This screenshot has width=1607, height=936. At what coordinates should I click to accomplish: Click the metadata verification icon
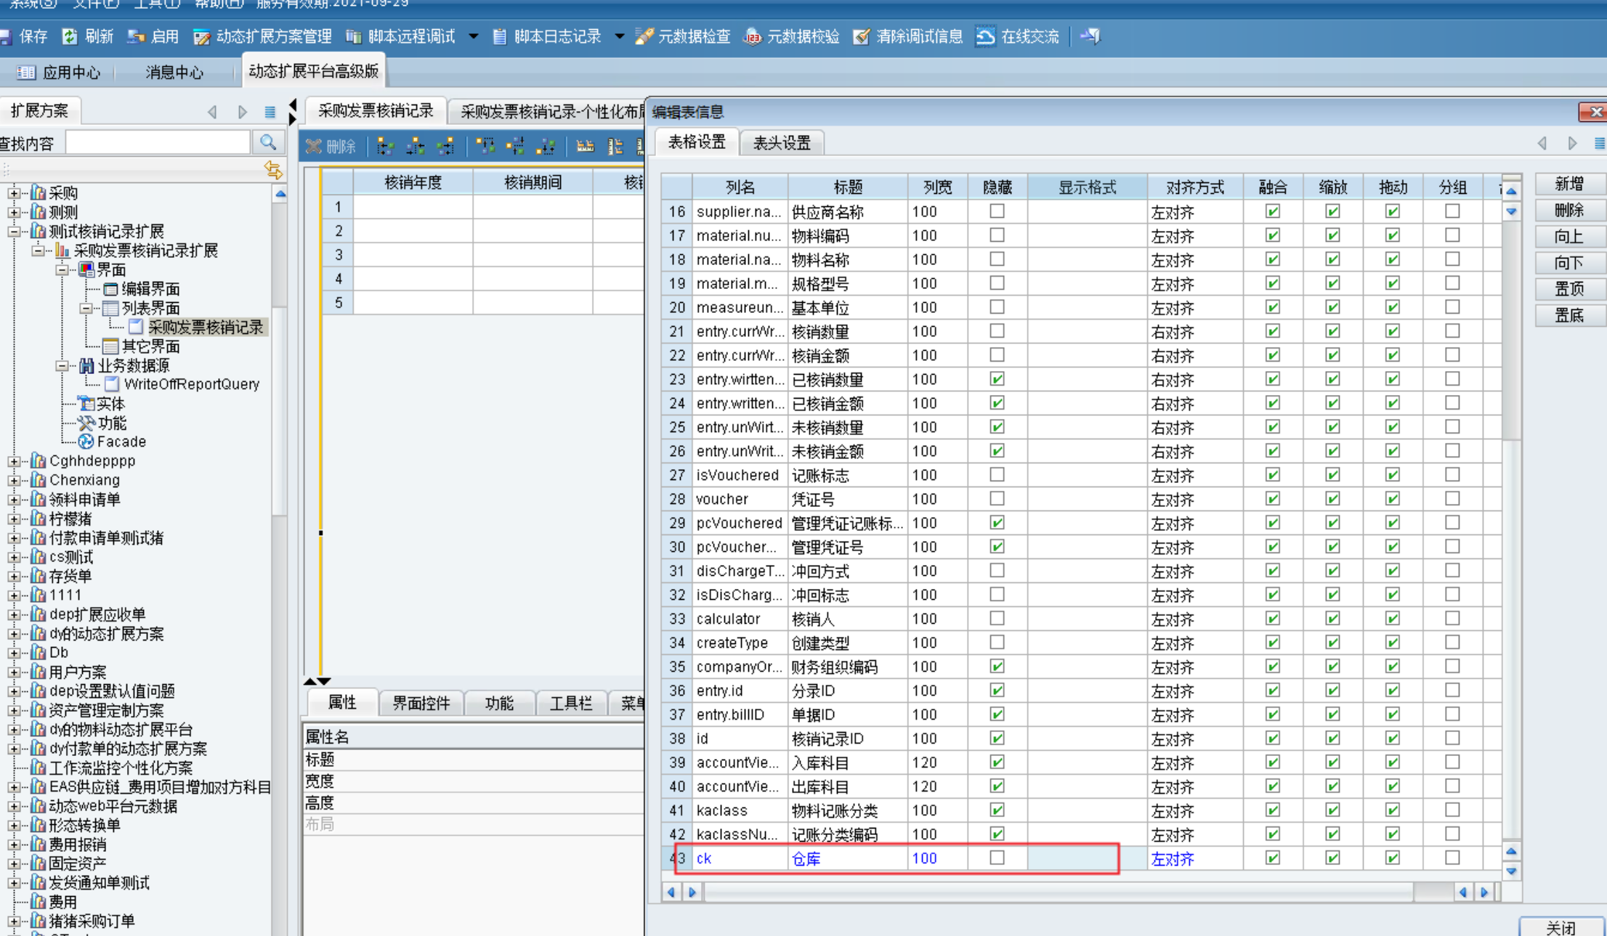tap(753, 36)
